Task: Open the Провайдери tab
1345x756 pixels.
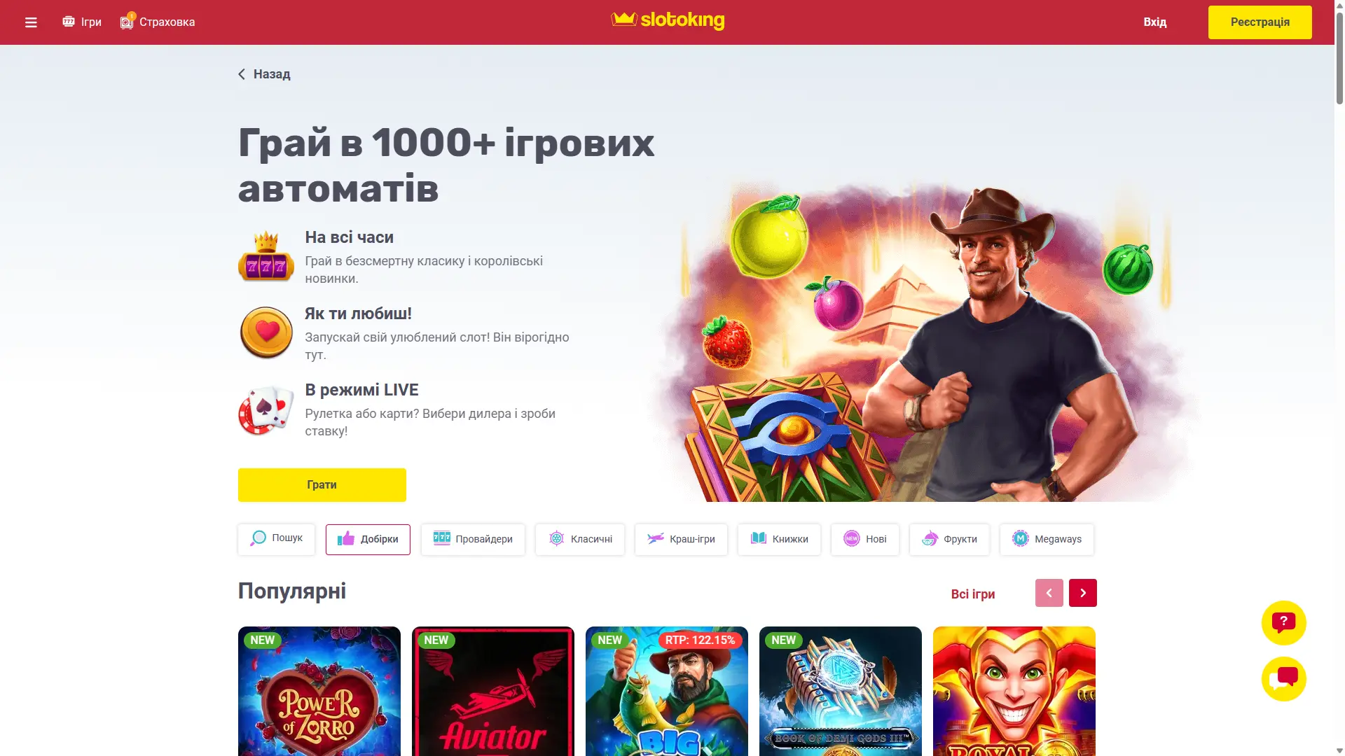Action: 473,539
